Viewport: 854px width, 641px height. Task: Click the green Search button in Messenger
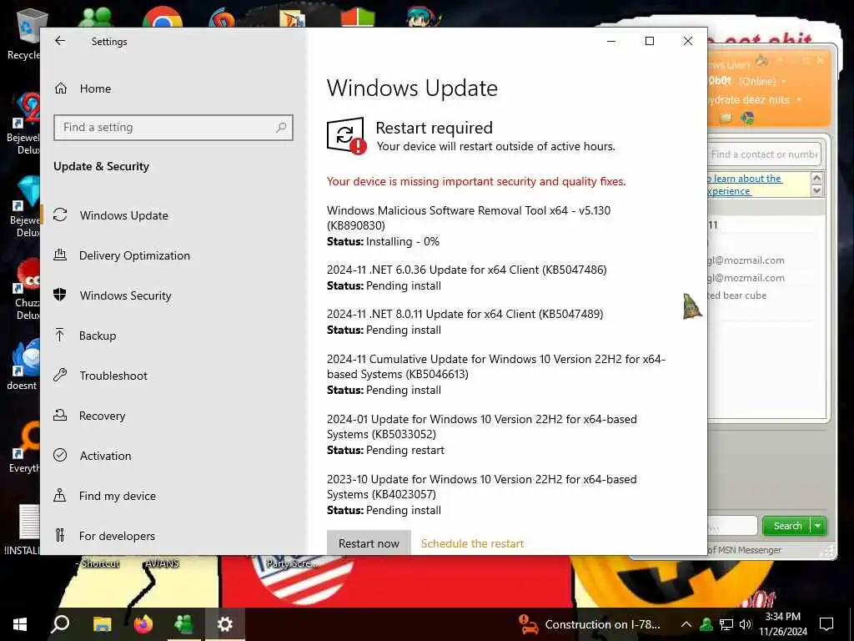click(786, 526)
